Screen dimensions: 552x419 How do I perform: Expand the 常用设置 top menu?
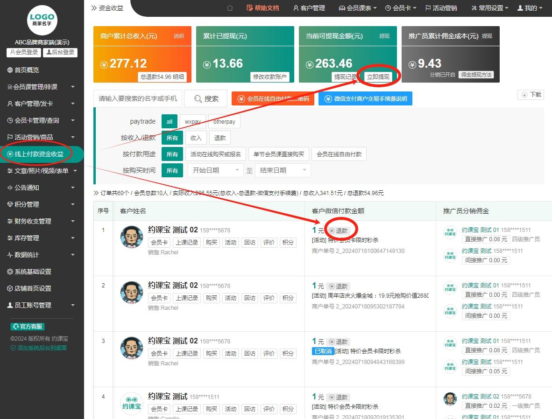[490, 8]
